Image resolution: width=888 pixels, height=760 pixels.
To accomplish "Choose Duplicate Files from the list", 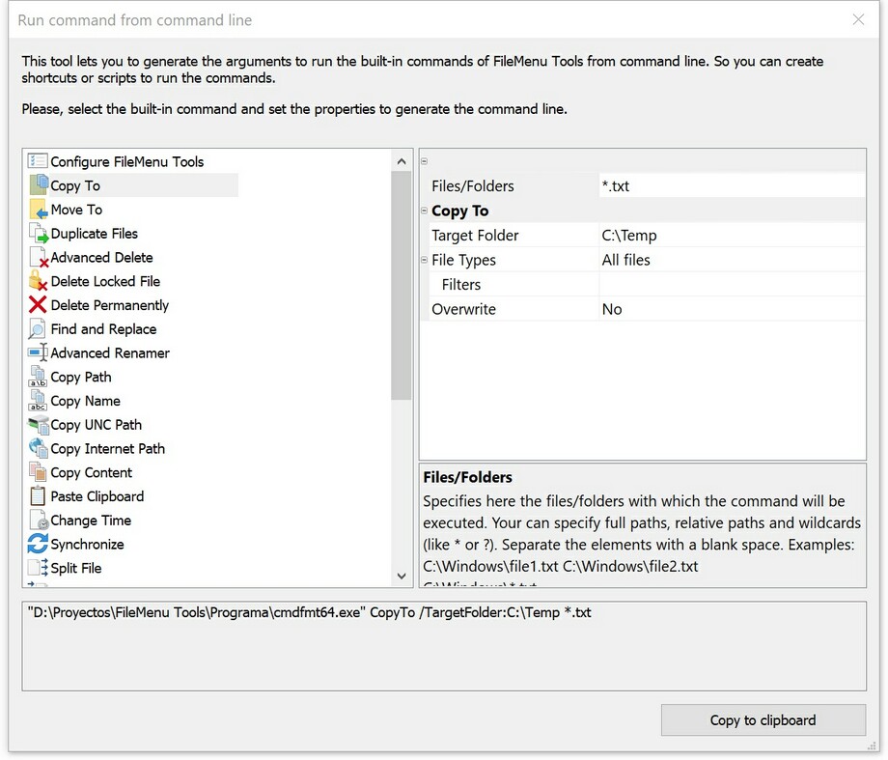I will (x=94, y=234).
